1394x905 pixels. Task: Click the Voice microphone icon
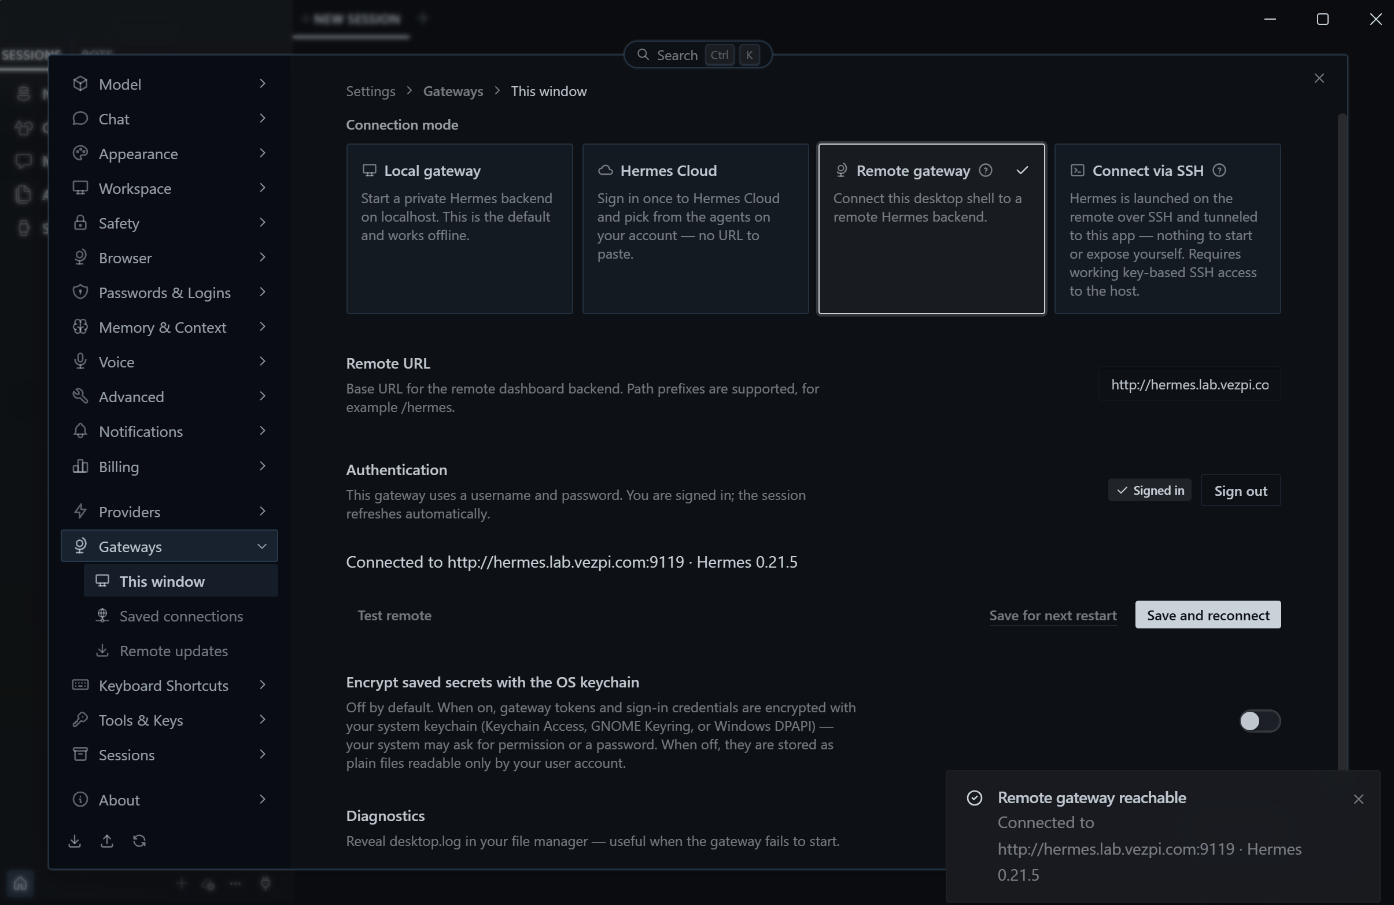[x=80, y=362]
